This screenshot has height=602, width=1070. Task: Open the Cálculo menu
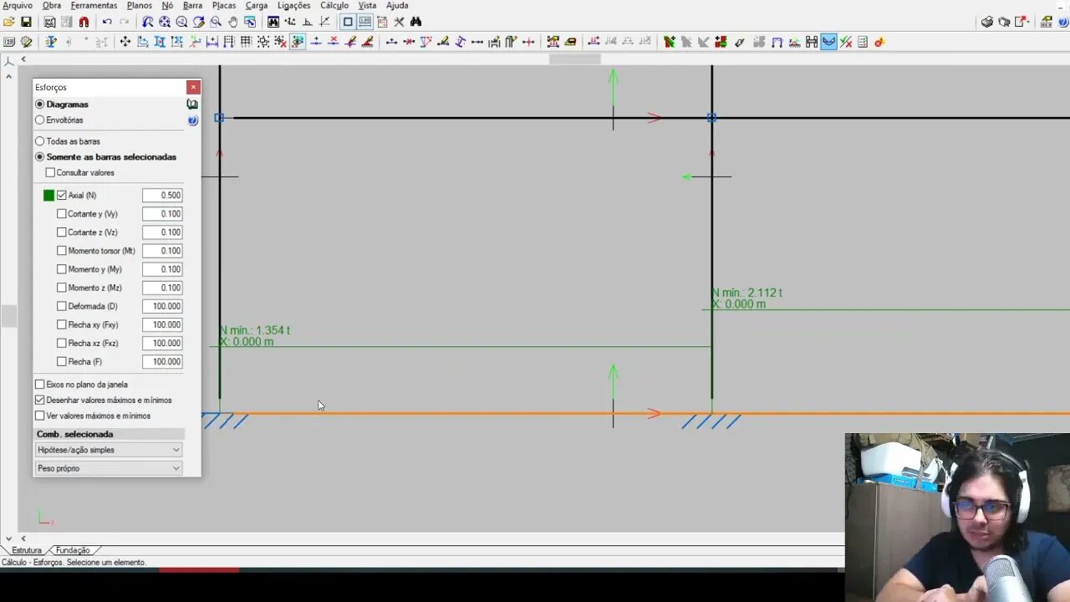(x=334, y=6)
